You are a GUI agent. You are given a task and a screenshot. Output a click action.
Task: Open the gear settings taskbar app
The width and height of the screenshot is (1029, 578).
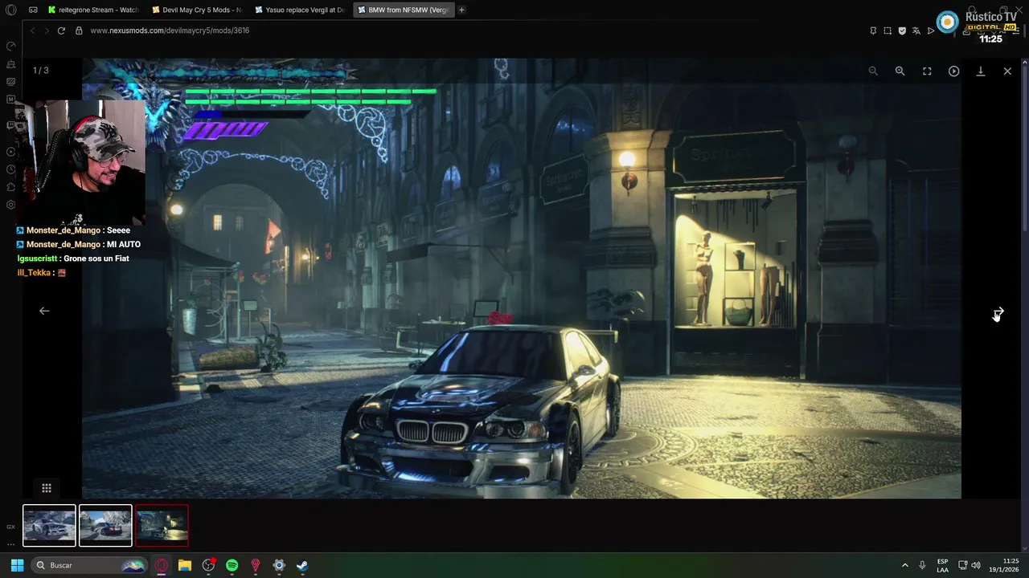point(279,565)
